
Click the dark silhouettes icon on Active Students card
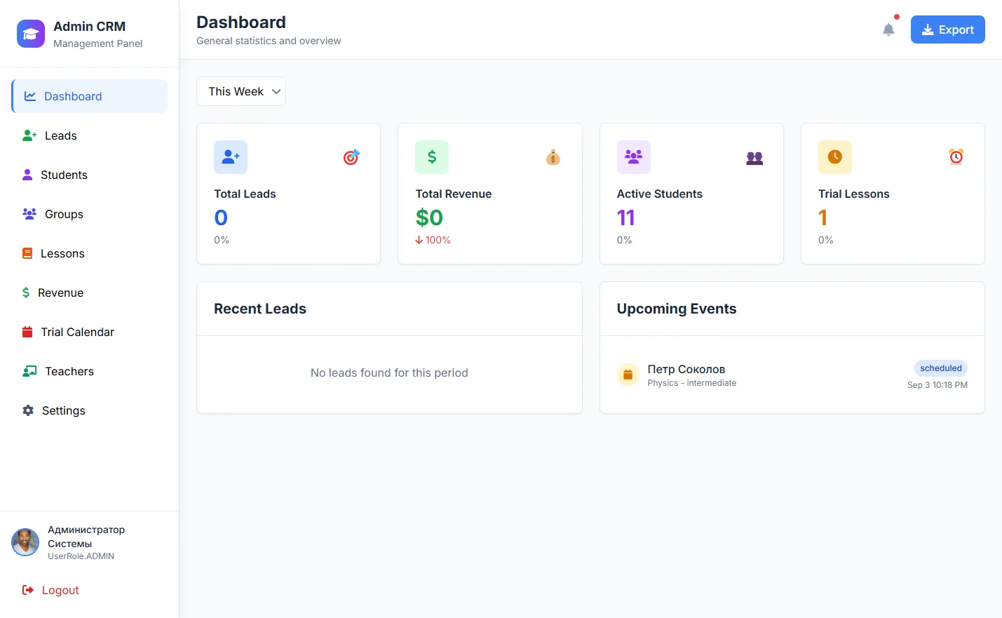coord(754,158)
